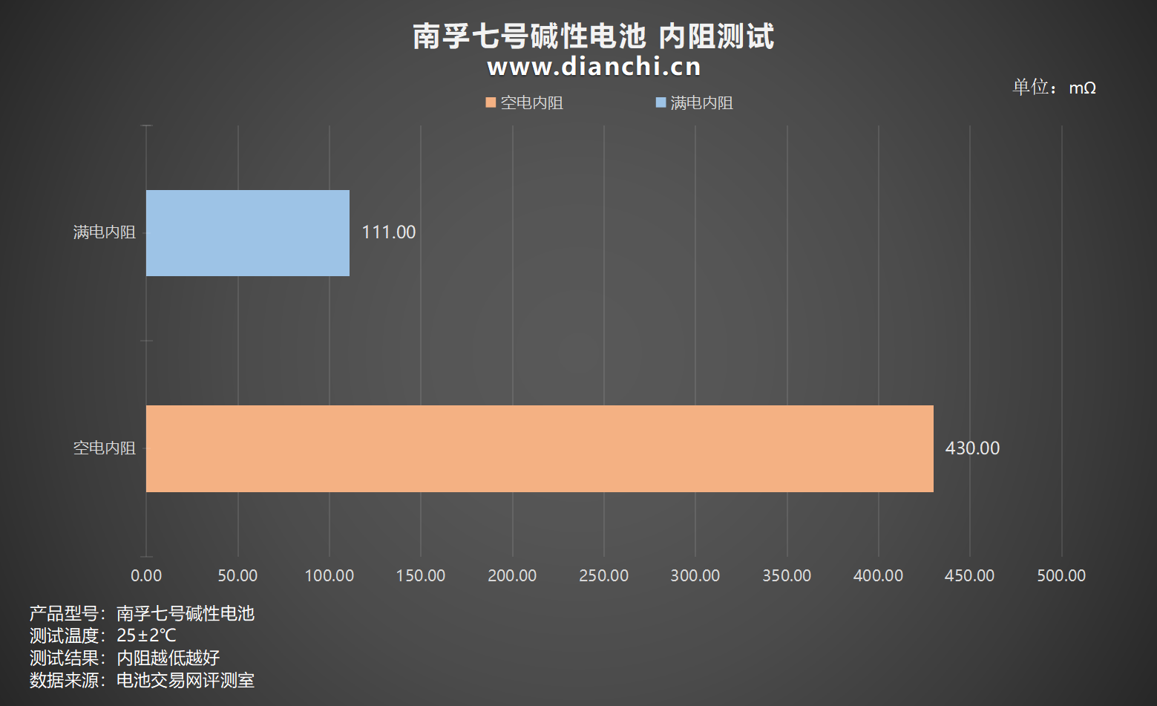Click the 350.00 axis tick label
1157x706 pixels.
(787, 575)
